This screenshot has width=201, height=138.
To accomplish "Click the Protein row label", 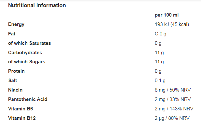I will [16, 71].
